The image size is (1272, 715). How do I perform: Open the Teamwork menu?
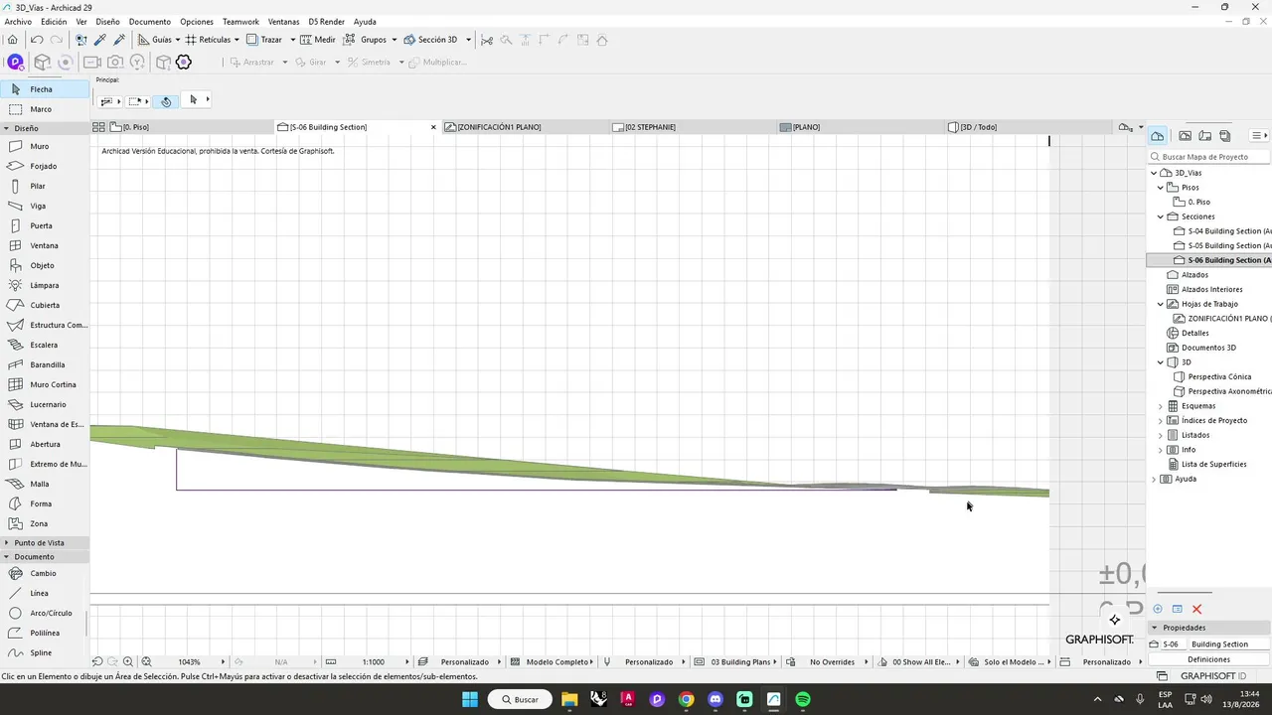pos(240,21)
